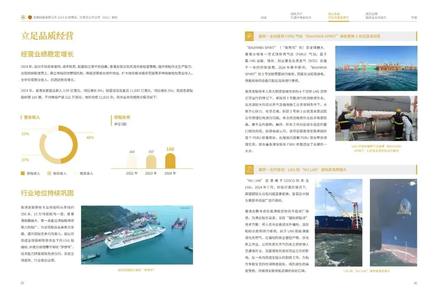Click the 行业地位持续巩固 subheading

(47, 193)
